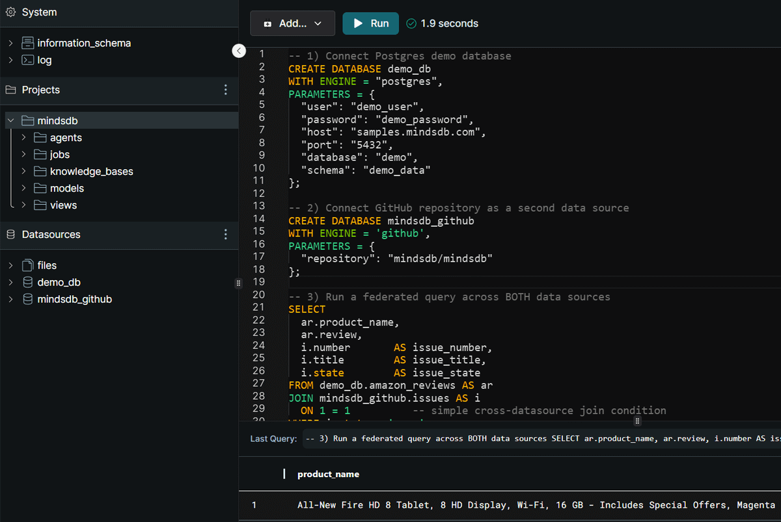The width and height of the screenshot is (781, 522).
Task: Select the models folder
Action: click(66, 189)
